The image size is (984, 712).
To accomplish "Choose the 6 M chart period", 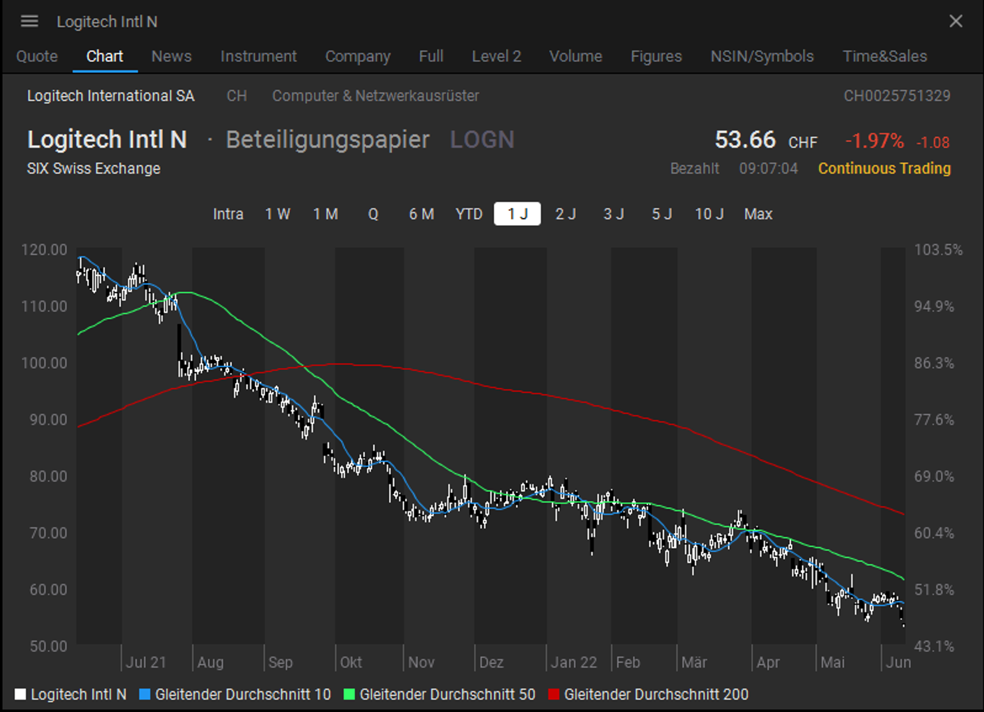I will (x=421, y=214).
